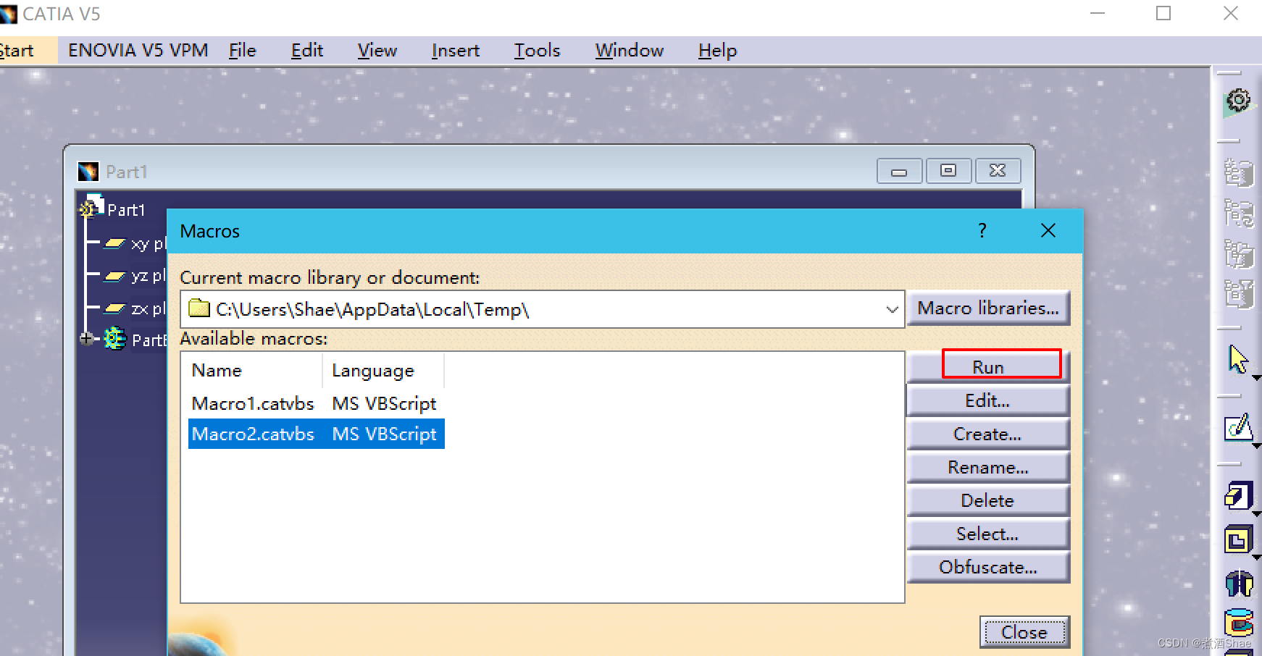This screenshot has width=1262, height=656.
Task: Click the first greyed-out tree icon in right toolbar
Action: pos(1238,174)
